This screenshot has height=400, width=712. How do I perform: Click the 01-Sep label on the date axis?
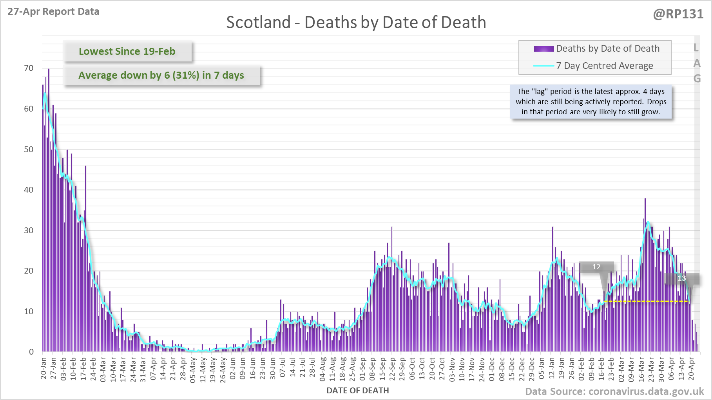point(362,368)
